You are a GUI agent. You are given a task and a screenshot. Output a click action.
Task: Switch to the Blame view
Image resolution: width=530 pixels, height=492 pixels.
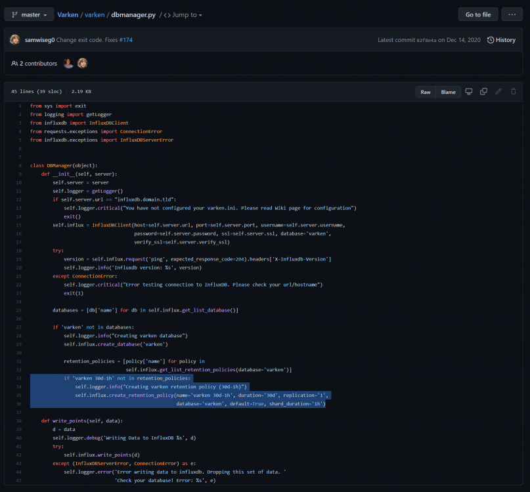(448, 92)
